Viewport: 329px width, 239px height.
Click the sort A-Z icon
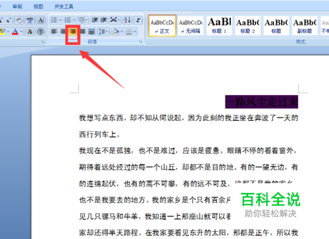128,20
